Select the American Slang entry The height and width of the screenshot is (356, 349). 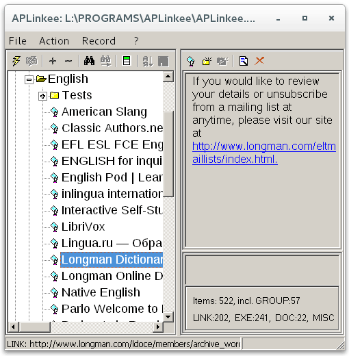click(x=104, y=112)
